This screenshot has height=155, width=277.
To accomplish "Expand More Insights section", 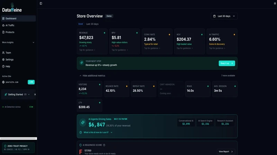I will pyautogui.click(x=18, y=42).
